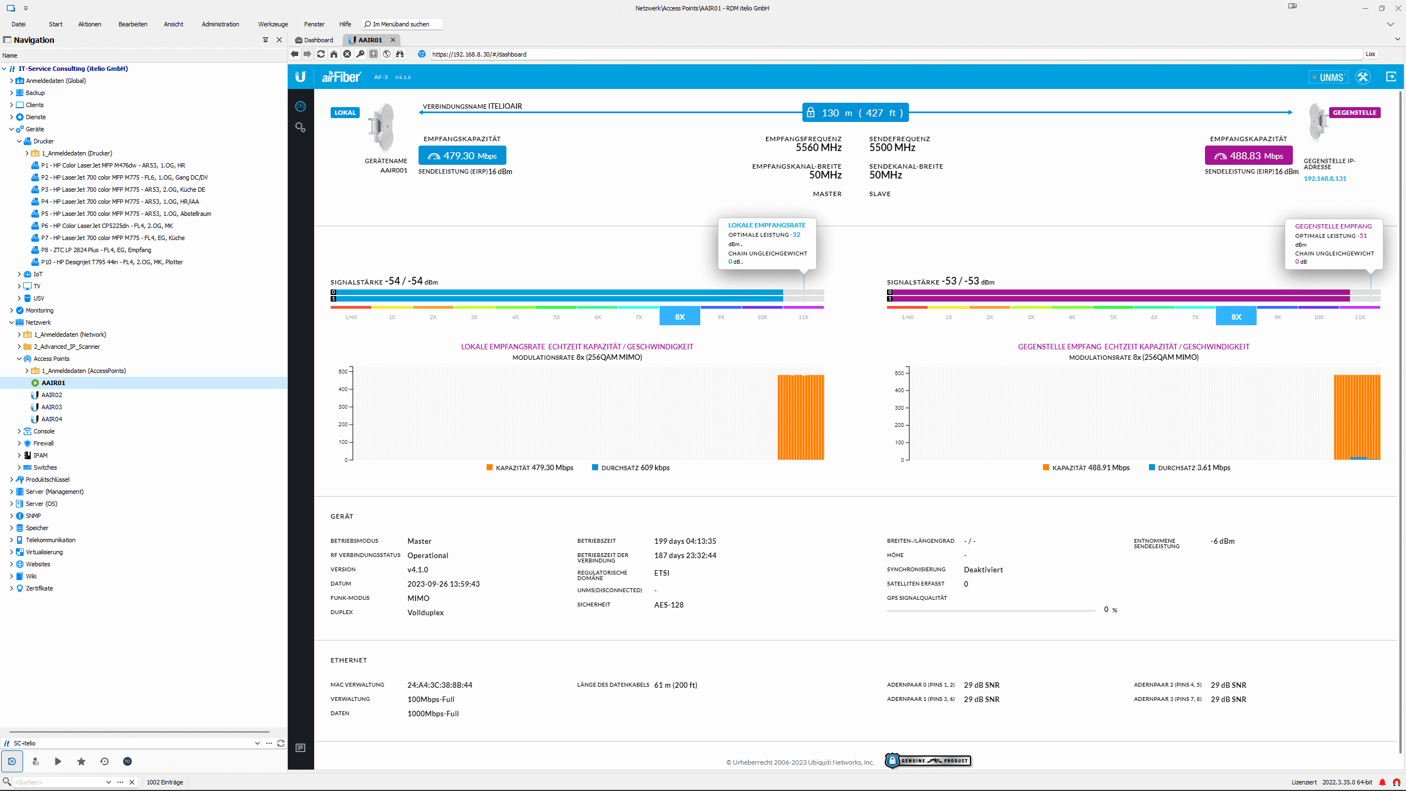Screen dimensions: 1406x791
Task: Go to the browser home page
Action: [334, 54]
